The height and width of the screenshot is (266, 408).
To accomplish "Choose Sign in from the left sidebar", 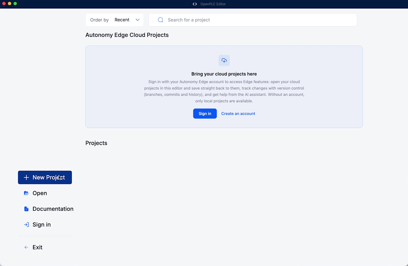I will click(37, 225).
